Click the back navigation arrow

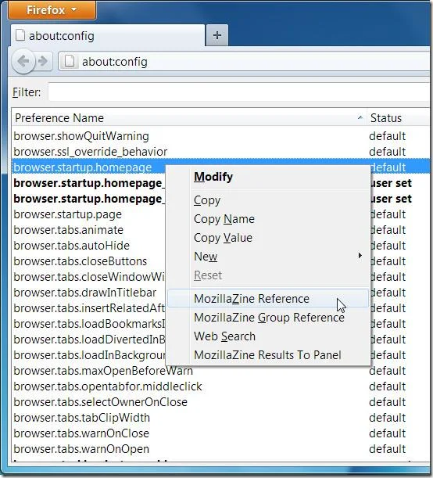(23, 62)
